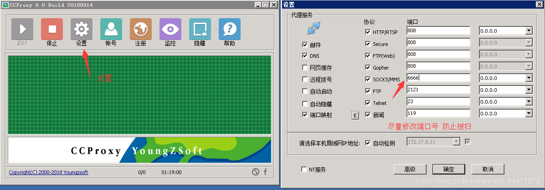Expand the SOCKS/MMS bind address dropdown
Image resolution: width=545 pixels, height=190 pixels.
tap(529, 78)
